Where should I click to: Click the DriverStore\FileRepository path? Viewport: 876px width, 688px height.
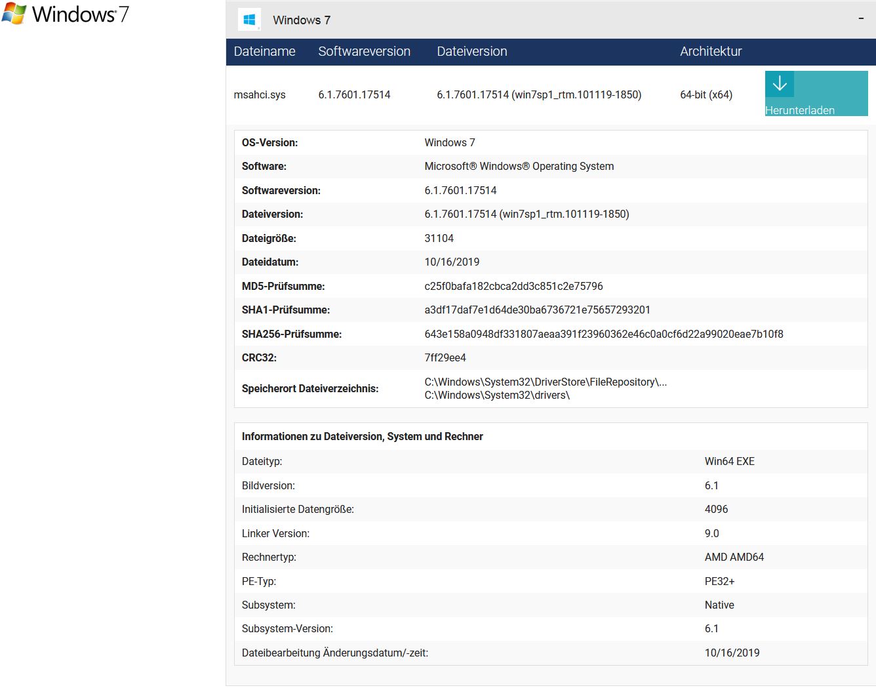[x=546, y=382]
